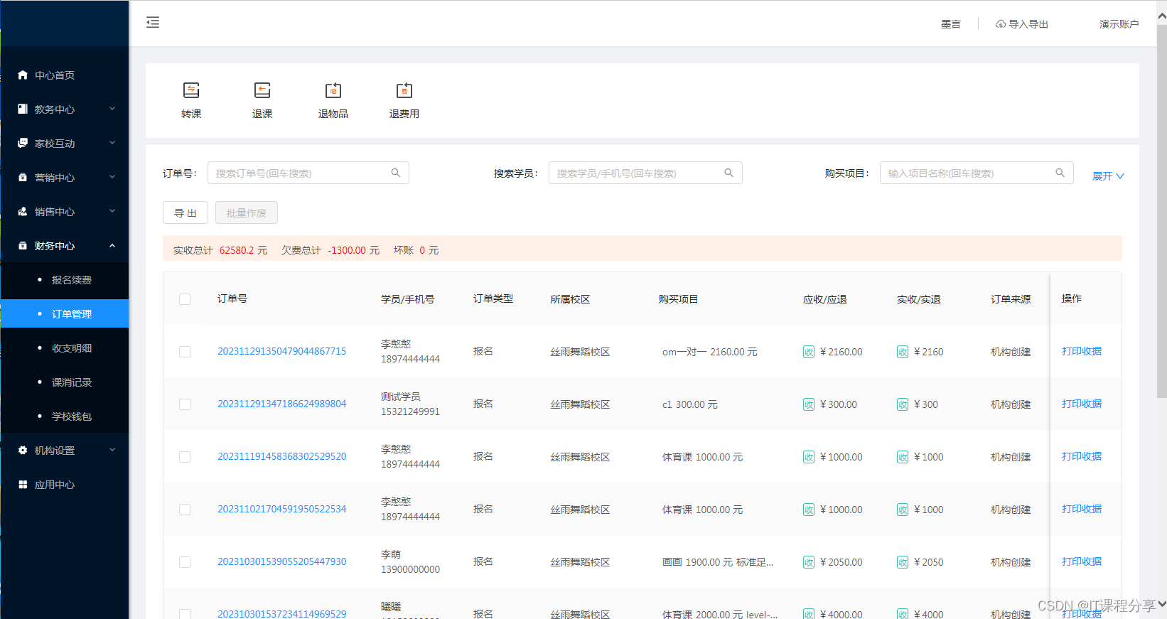Check the row for order 20231129135047904486 7715
Screen dimensions: 1167x619
(185, 352)
